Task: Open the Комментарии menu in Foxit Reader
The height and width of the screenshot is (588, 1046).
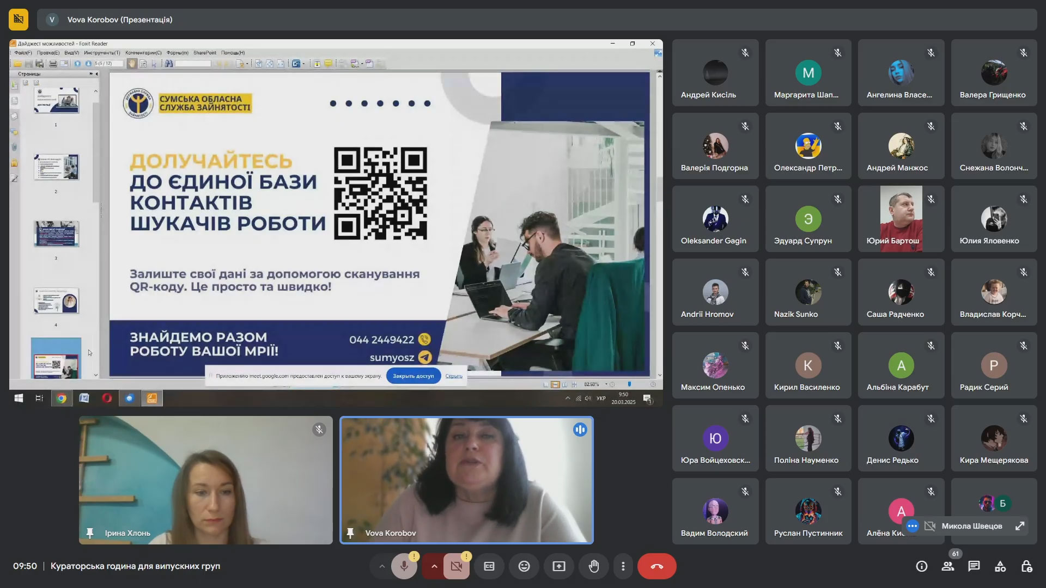Action: click(x=143, y=53)
